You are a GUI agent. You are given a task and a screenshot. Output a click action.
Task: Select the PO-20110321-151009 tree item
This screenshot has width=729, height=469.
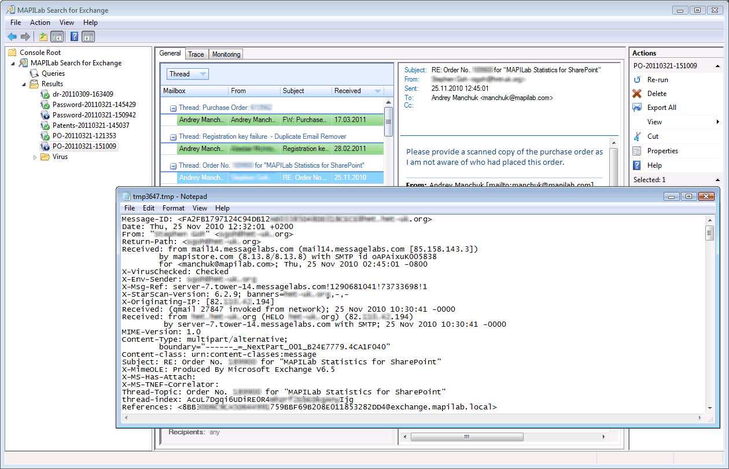pos(86,146)
